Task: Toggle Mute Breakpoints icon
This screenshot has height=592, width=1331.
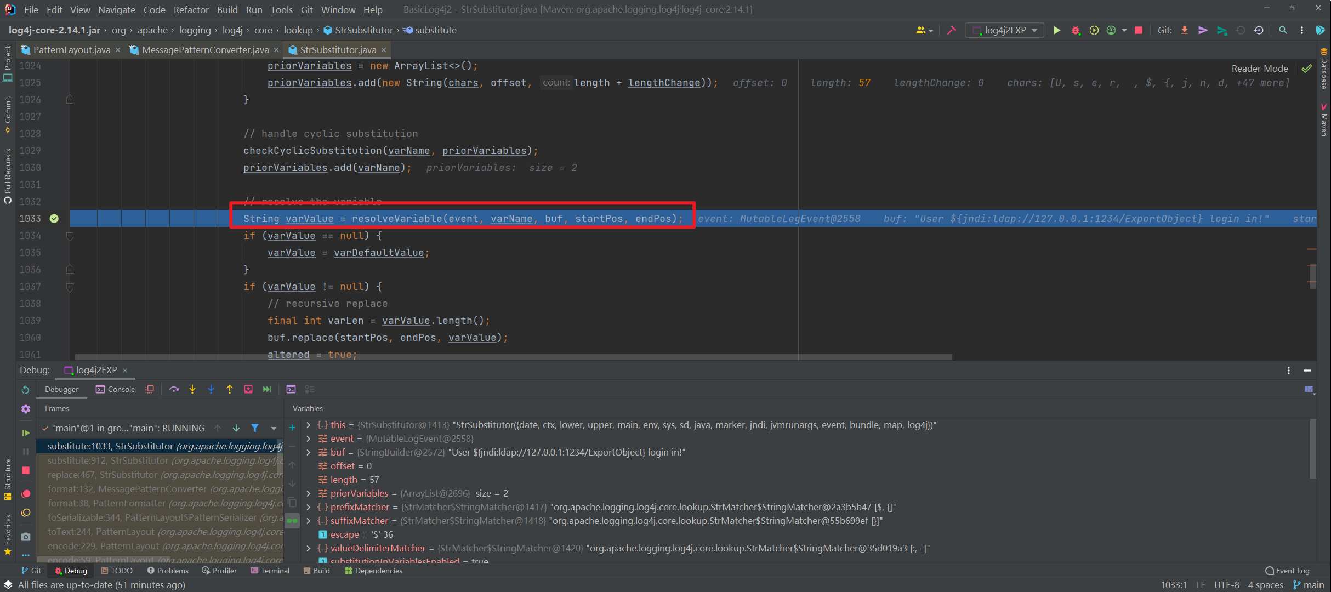Action: (26, 513)
